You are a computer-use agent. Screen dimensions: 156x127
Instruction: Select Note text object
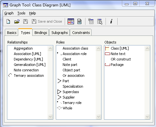[118, 54]
